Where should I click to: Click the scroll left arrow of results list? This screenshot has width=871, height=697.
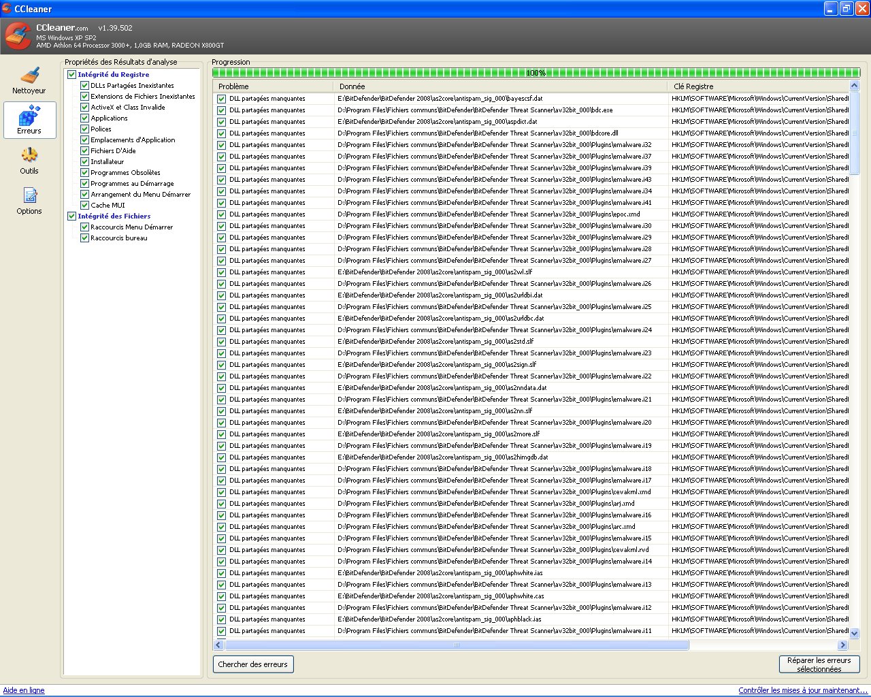tap(218, 645)
